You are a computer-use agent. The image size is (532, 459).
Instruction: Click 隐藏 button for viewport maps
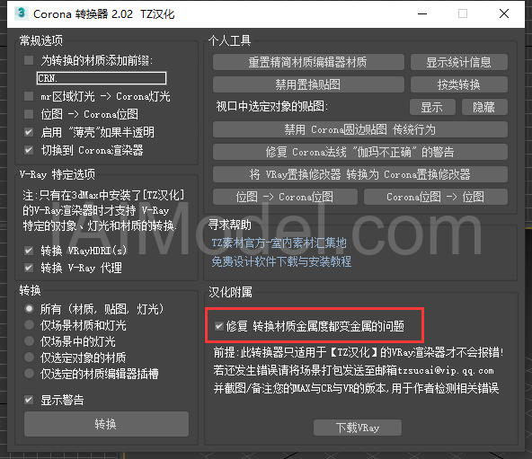point(484,107)
